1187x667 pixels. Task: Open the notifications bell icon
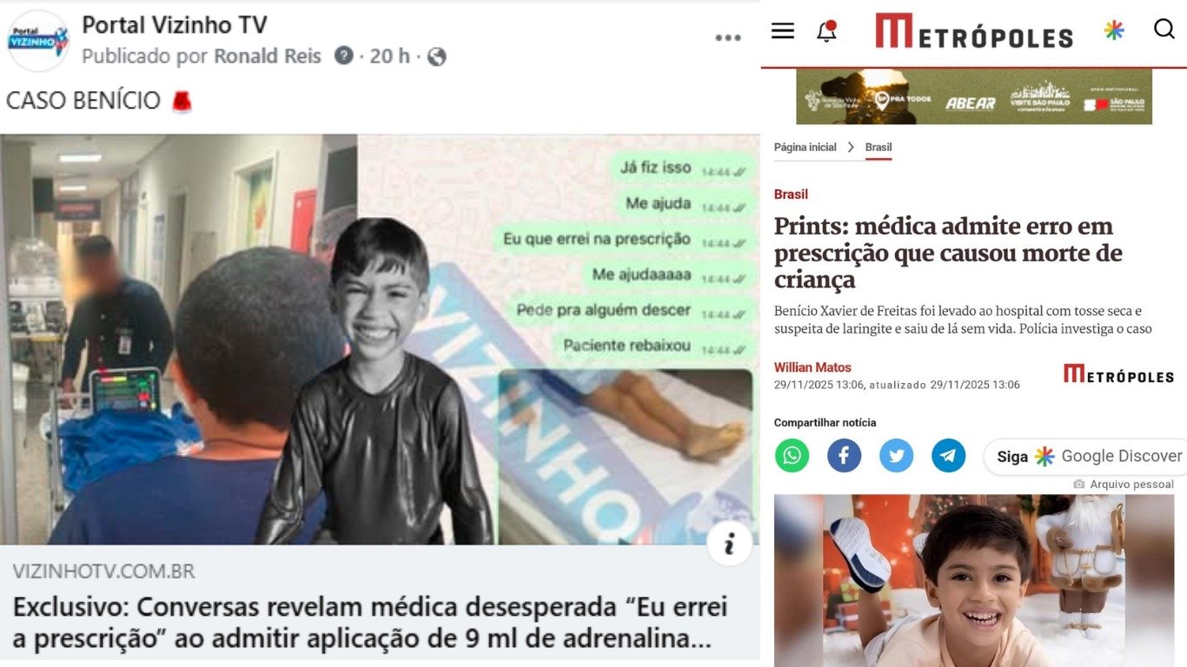pos(826,31)
